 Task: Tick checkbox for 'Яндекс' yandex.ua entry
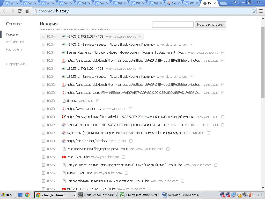[x=43, y=101]
